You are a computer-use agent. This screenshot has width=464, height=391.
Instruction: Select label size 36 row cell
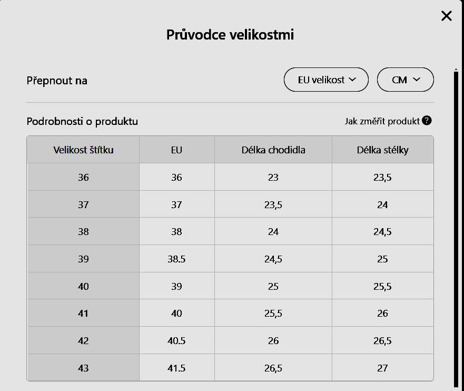(83, 178)
